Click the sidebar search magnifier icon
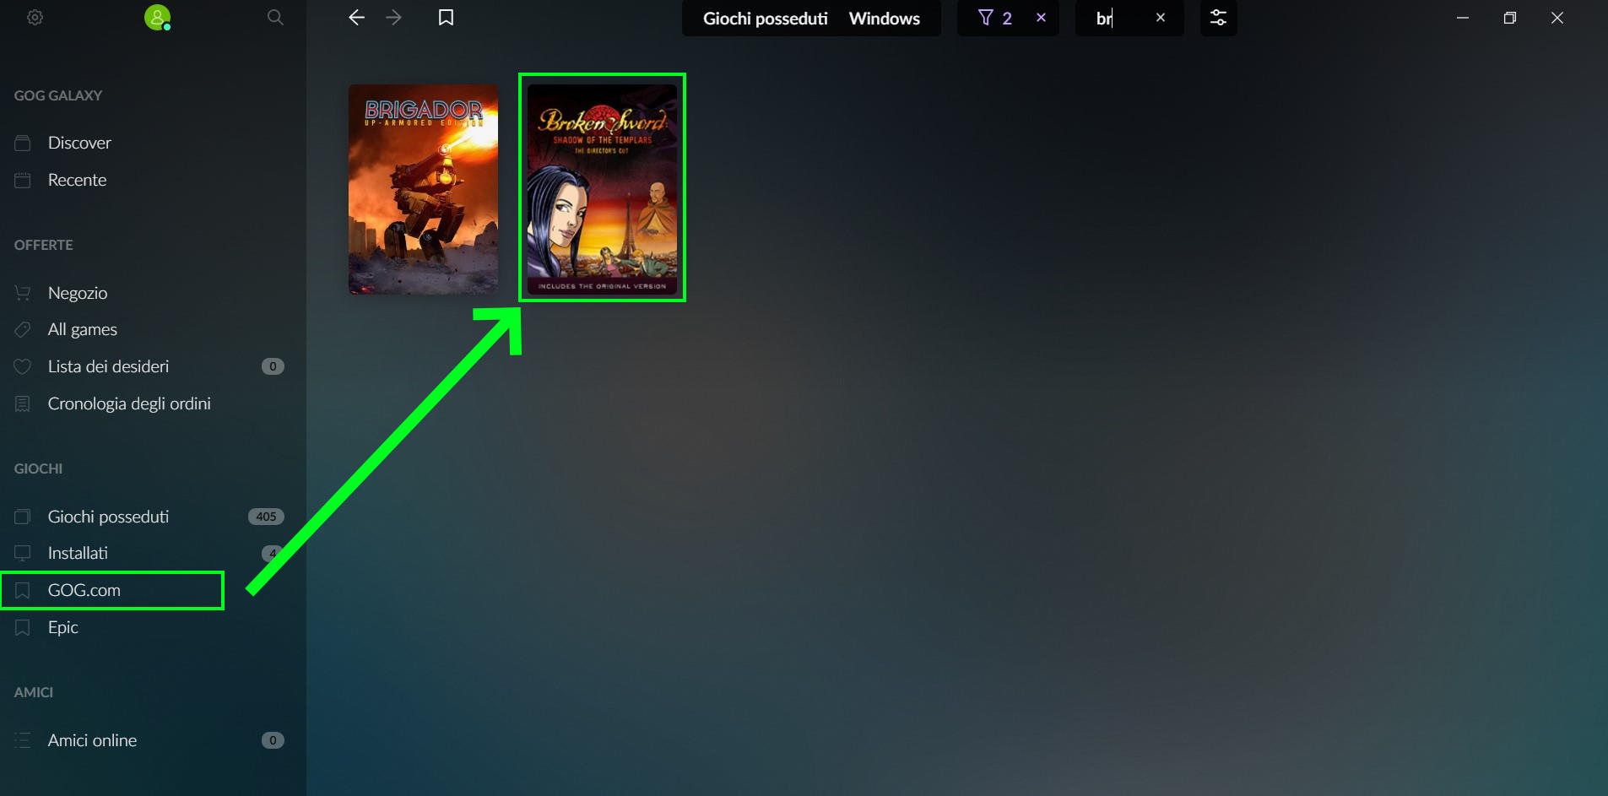 pyautogui.click(x=275, y=18)
